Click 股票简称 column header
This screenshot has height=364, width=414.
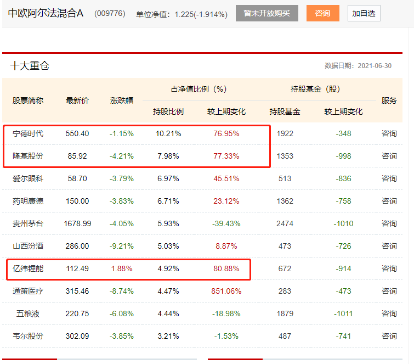point(28,100)
